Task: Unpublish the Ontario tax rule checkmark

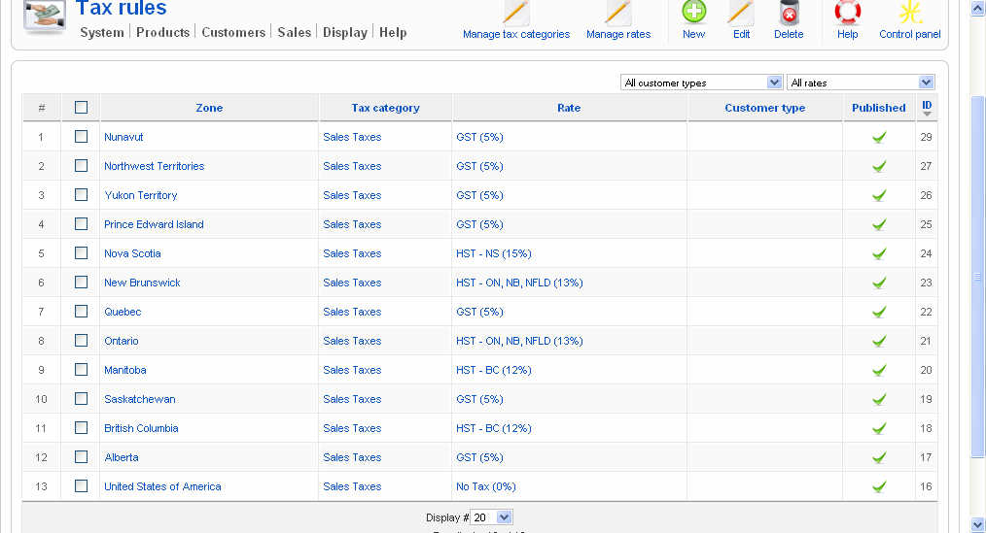Action: click(x=879, y=341)
